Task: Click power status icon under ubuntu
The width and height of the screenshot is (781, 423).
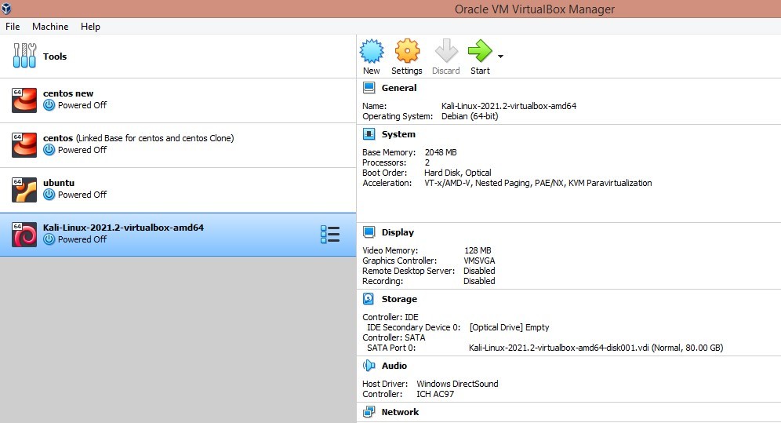Action: [49, 195]
